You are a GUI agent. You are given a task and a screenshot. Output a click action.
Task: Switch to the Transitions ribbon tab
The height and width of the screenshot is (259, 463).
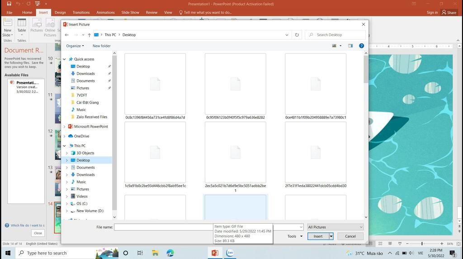[x=81, y=12]
